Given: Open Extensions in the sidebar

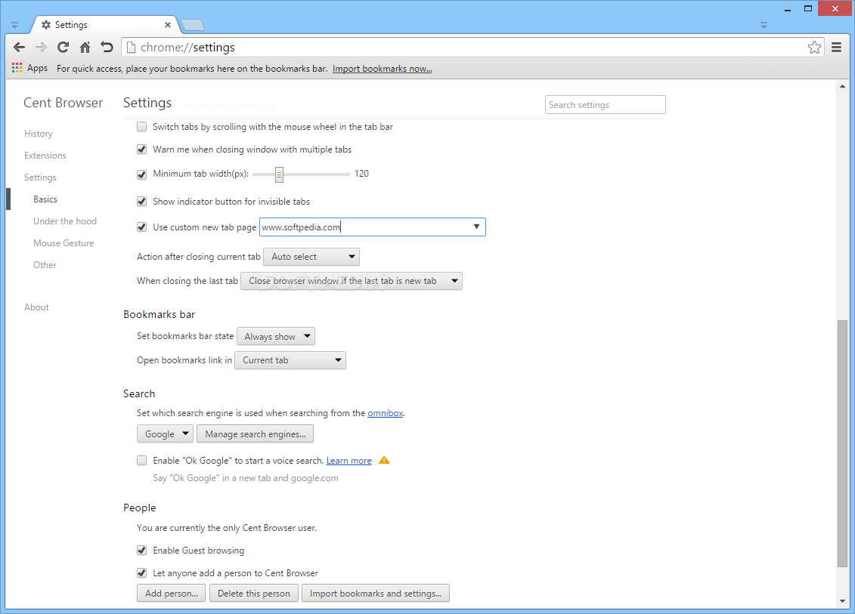Looking at the screenshot, I should [x=45, y=156].
